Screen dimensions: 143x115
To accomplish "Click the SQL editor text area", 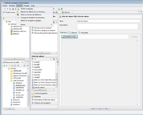I will [x=99, y=72].
